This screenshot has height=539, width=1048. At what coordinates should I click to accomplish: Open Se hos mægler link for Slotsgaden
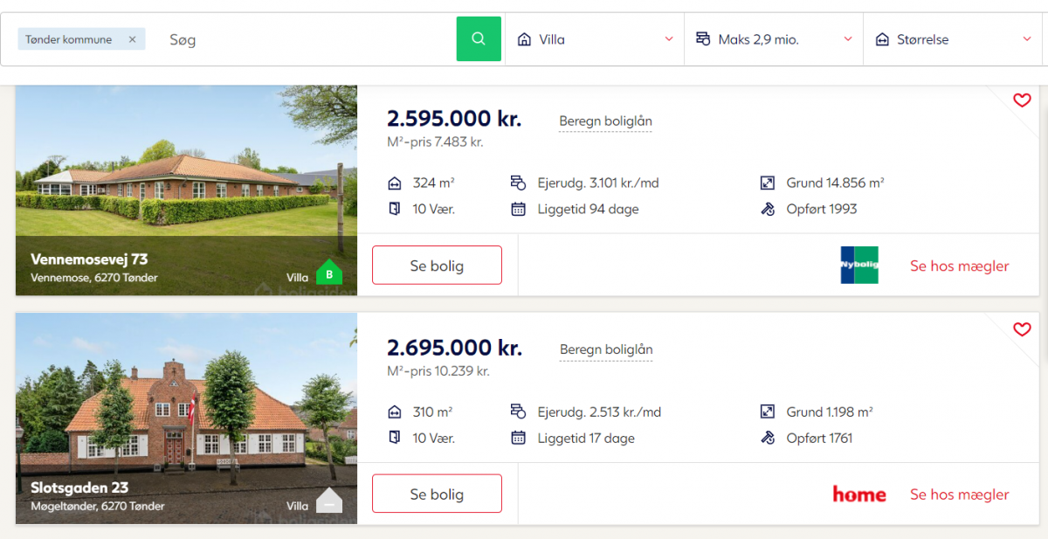point(960,494)
